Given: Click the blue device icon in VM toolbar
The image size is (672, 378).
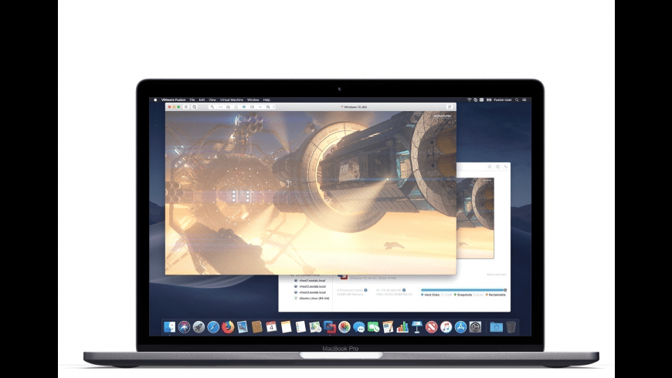Looking at the screenshot, I should tap(244, 106).
